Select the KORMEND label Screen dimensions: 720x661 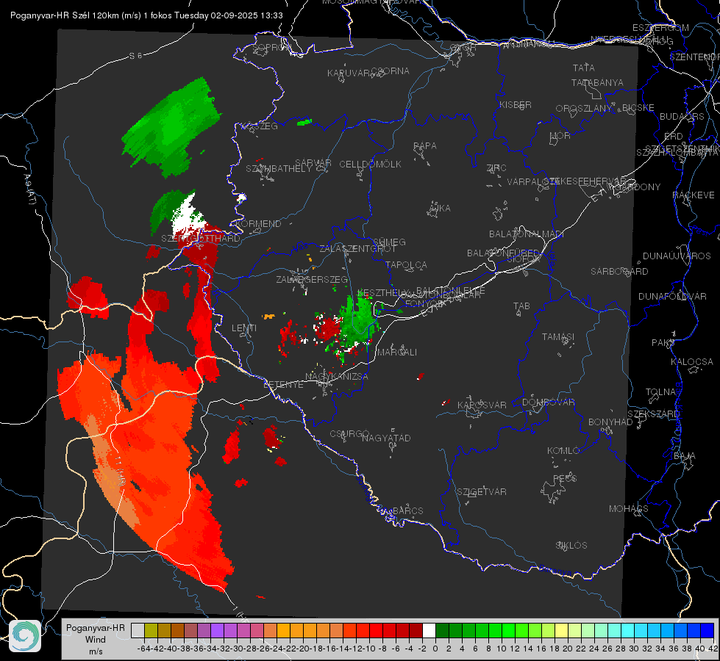pyautogui.click(x=259, y=224)
